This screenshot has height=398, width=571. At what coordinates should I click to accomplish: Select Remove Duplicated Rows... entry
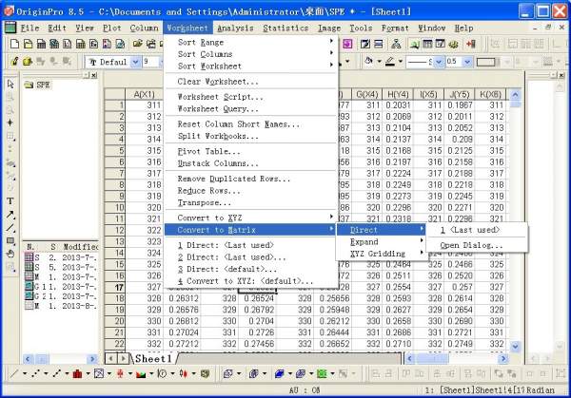click(251, 179)
